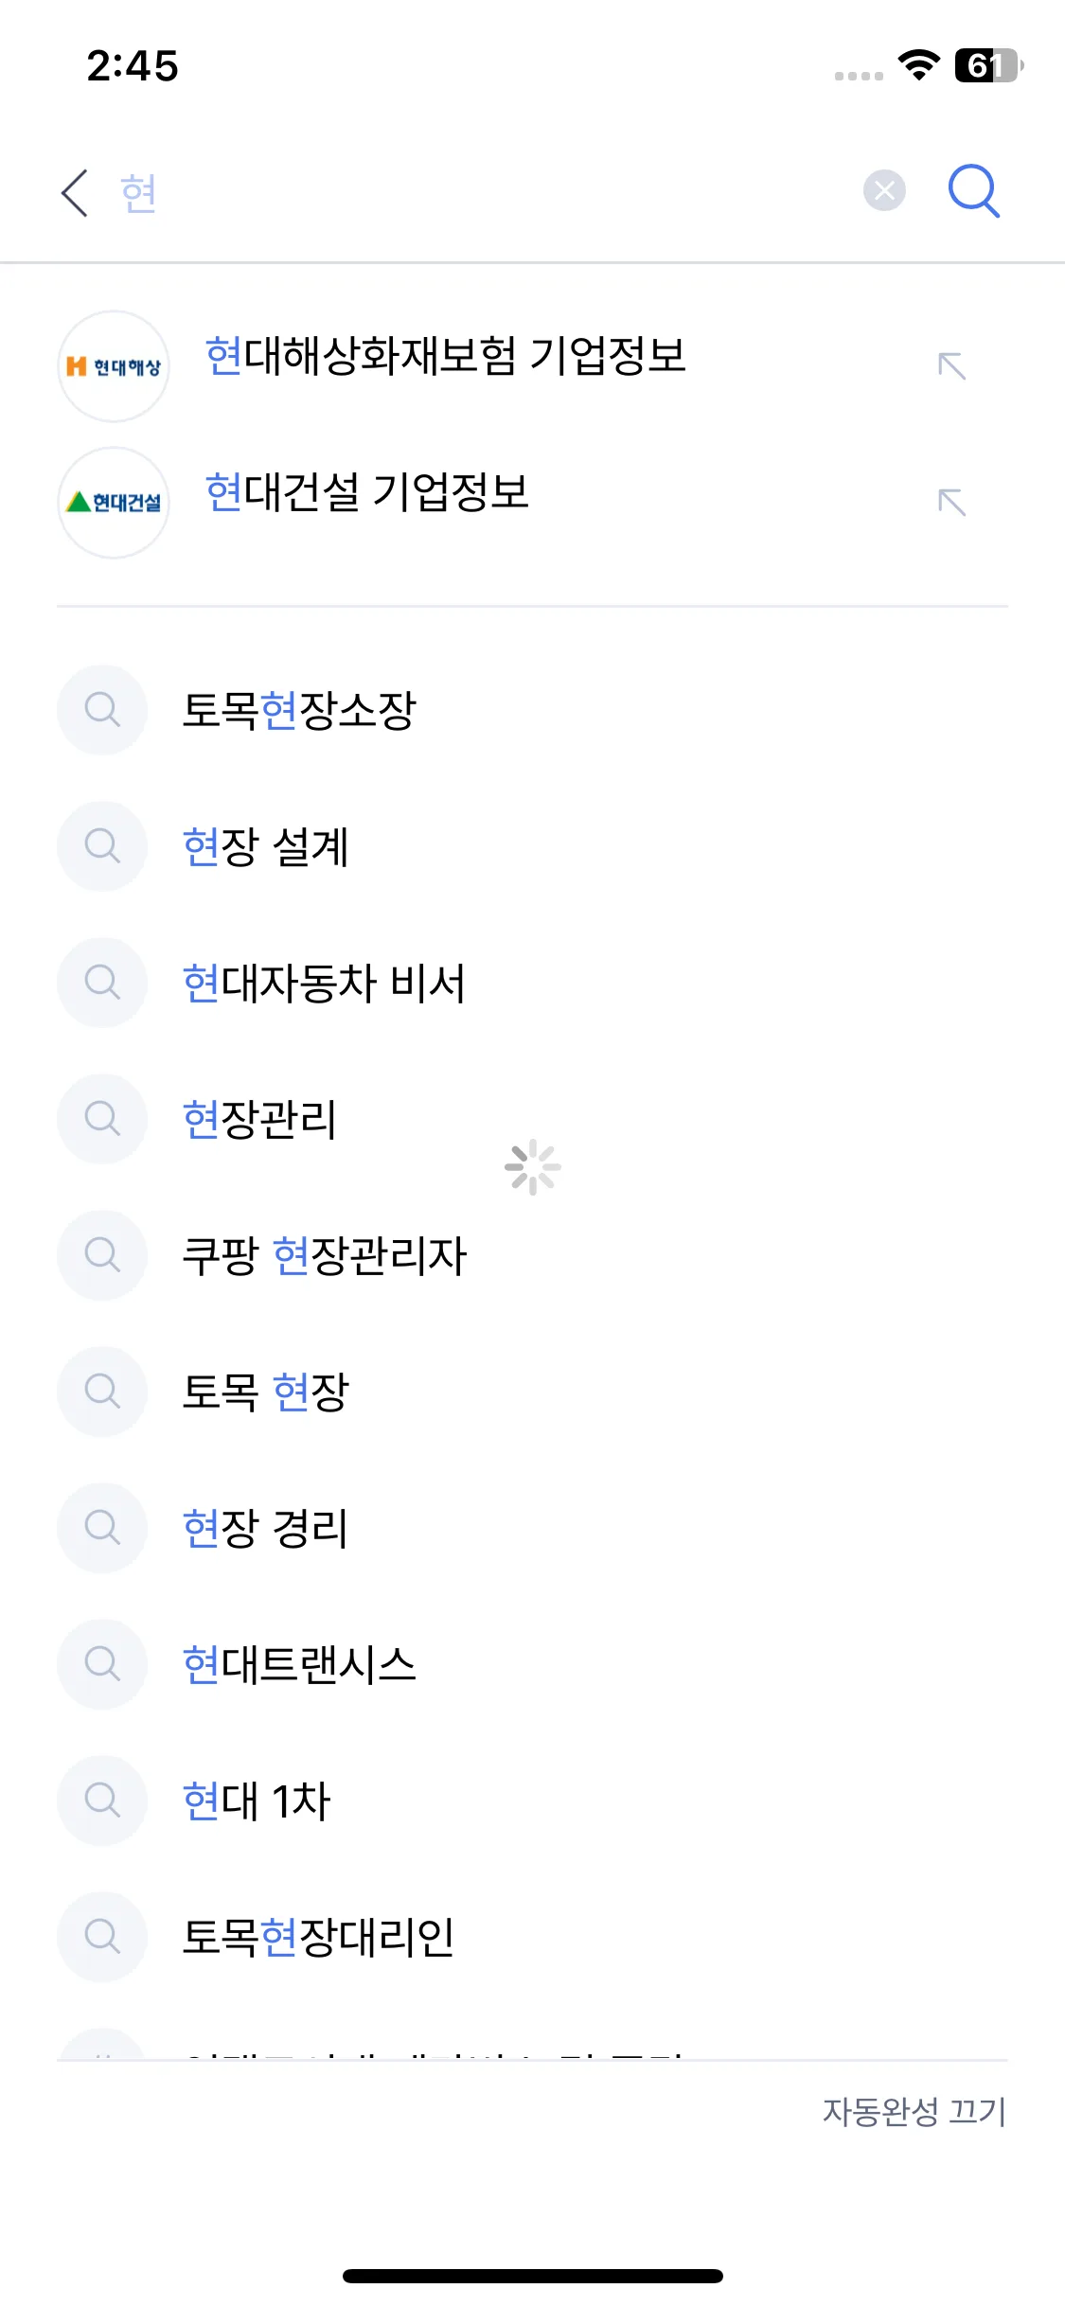The image size is (1065, 2306).
Task: Pick the 토목현장대리인 suggestion
Action: click(x=318, y=1937)
